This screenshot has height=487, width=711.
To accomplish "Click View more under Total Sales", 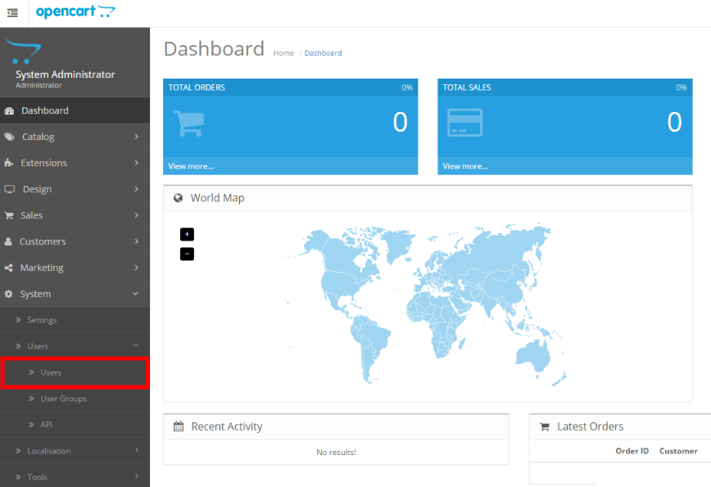I will (465, 166).
